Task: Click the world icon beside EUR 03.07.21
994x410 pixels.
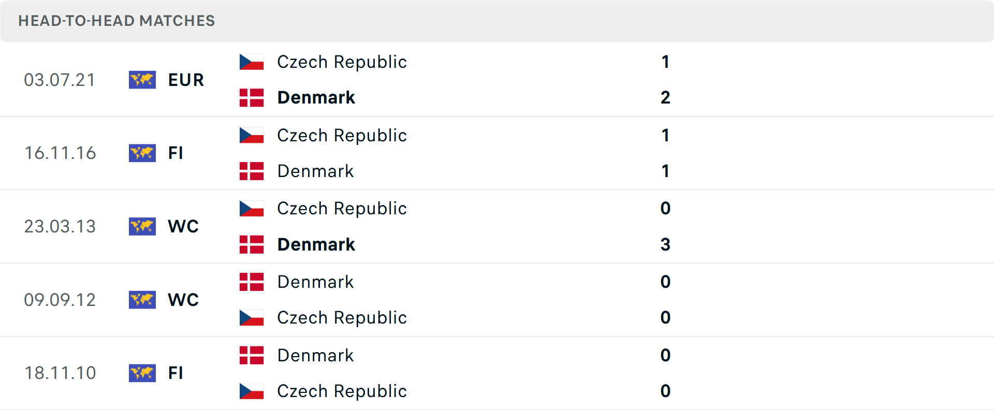Action: 142,80
